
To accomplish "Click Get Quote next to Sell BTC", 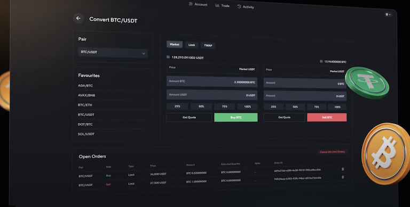I will [x=284, y=117].
